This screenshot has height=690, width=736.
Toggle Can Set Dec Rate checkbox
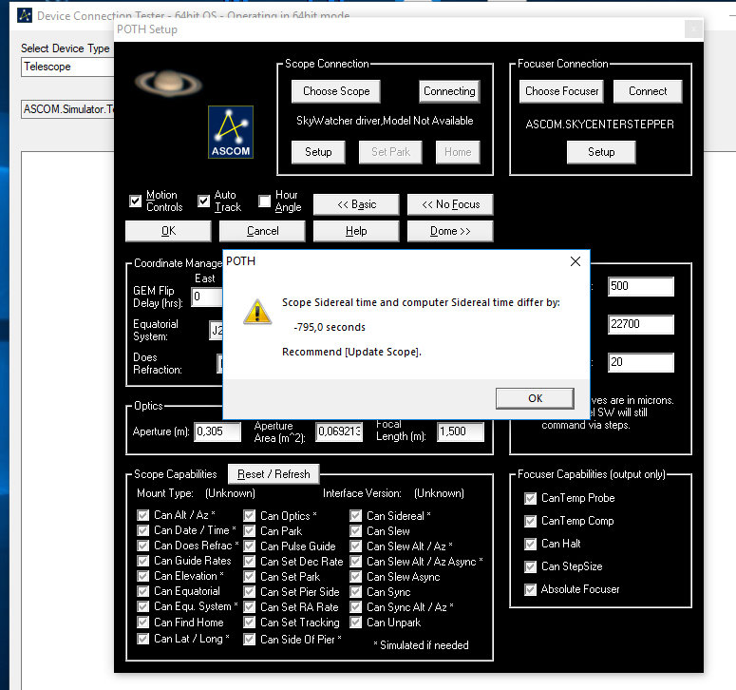tap(249, 562)
